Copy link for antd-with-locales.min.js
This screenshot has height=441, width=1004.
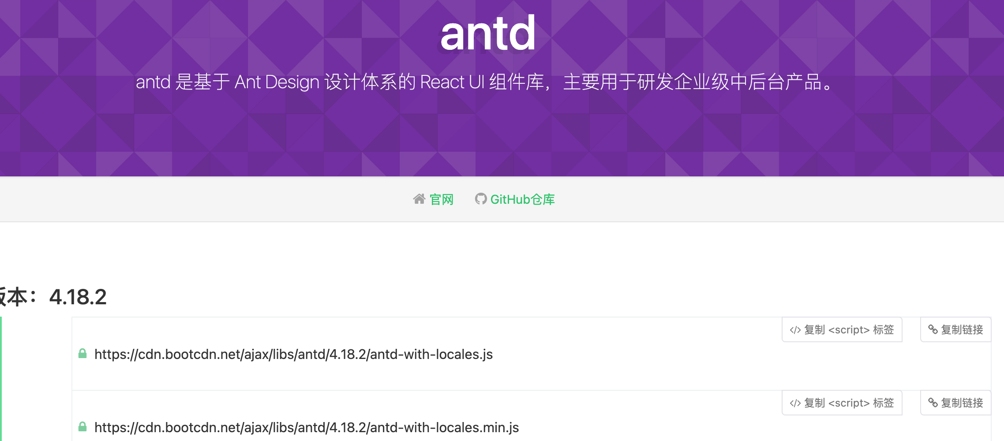tap(956, 403)
